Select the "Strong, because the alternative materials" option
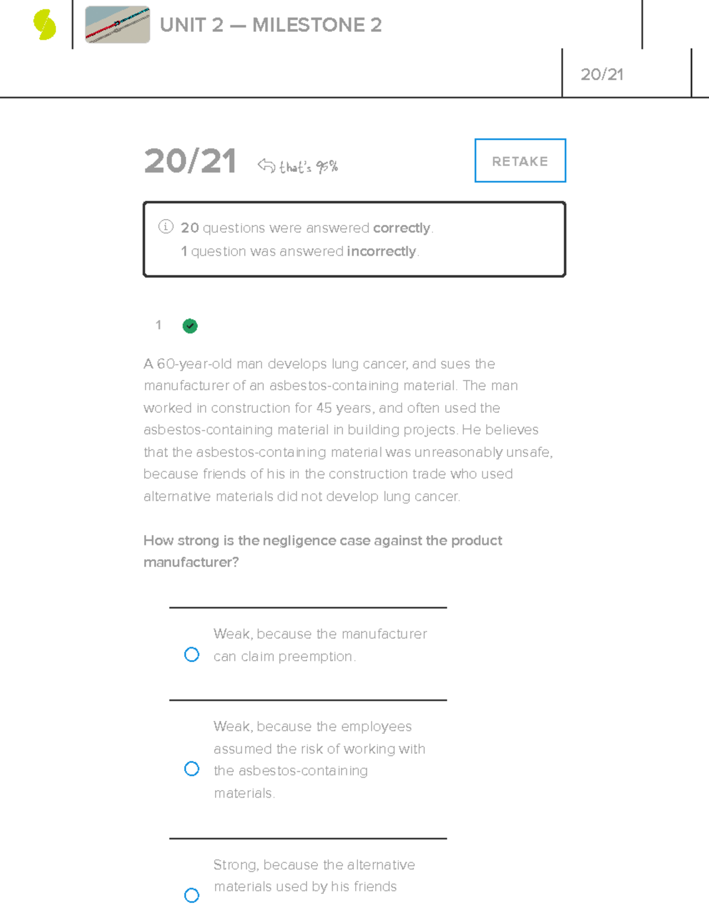Image resolution: width=709 pixels, height=917 pixels. pos(191,896)
